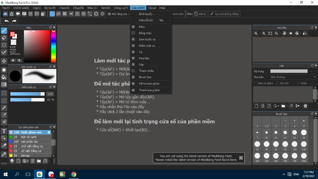This screenshot has width=318, height=179.
Task: Click fit-to-window icon in Hoa tiêu panel
Action: pos(270,34)
